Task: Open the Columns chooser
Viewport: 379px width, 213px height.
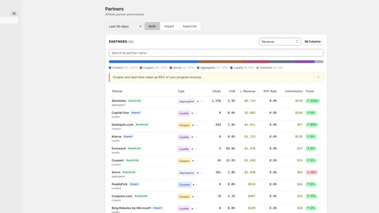Action: click(313, 42)
